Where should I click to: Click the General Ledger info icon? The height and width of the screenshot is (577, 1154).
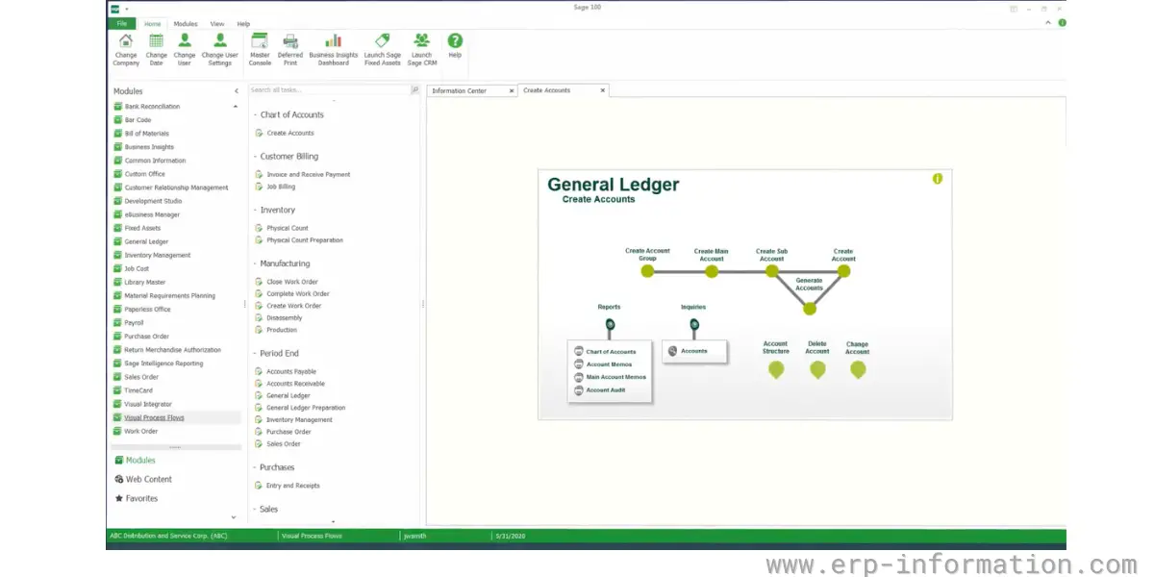point(938,179)
